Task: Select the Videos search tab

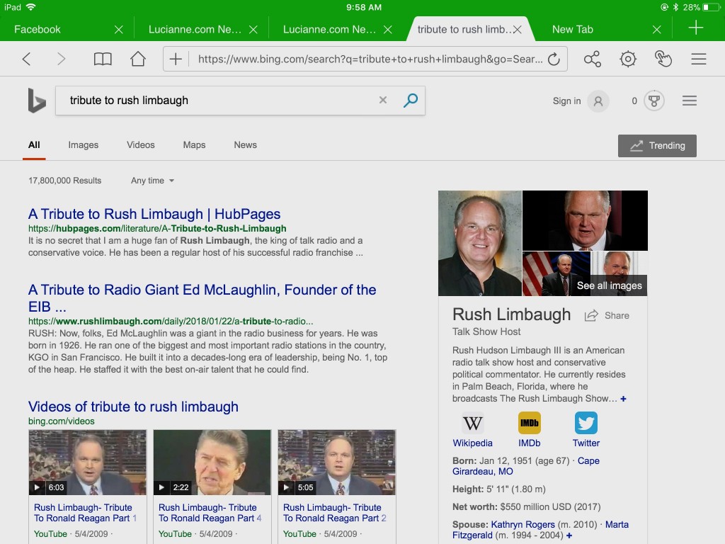Action: pos(141,144)
